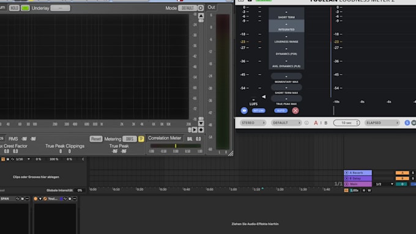416x234 pixels.
Task: Click the blue S icon in Youlean footer
Action: pyautogui.click(x=407, y=123)
